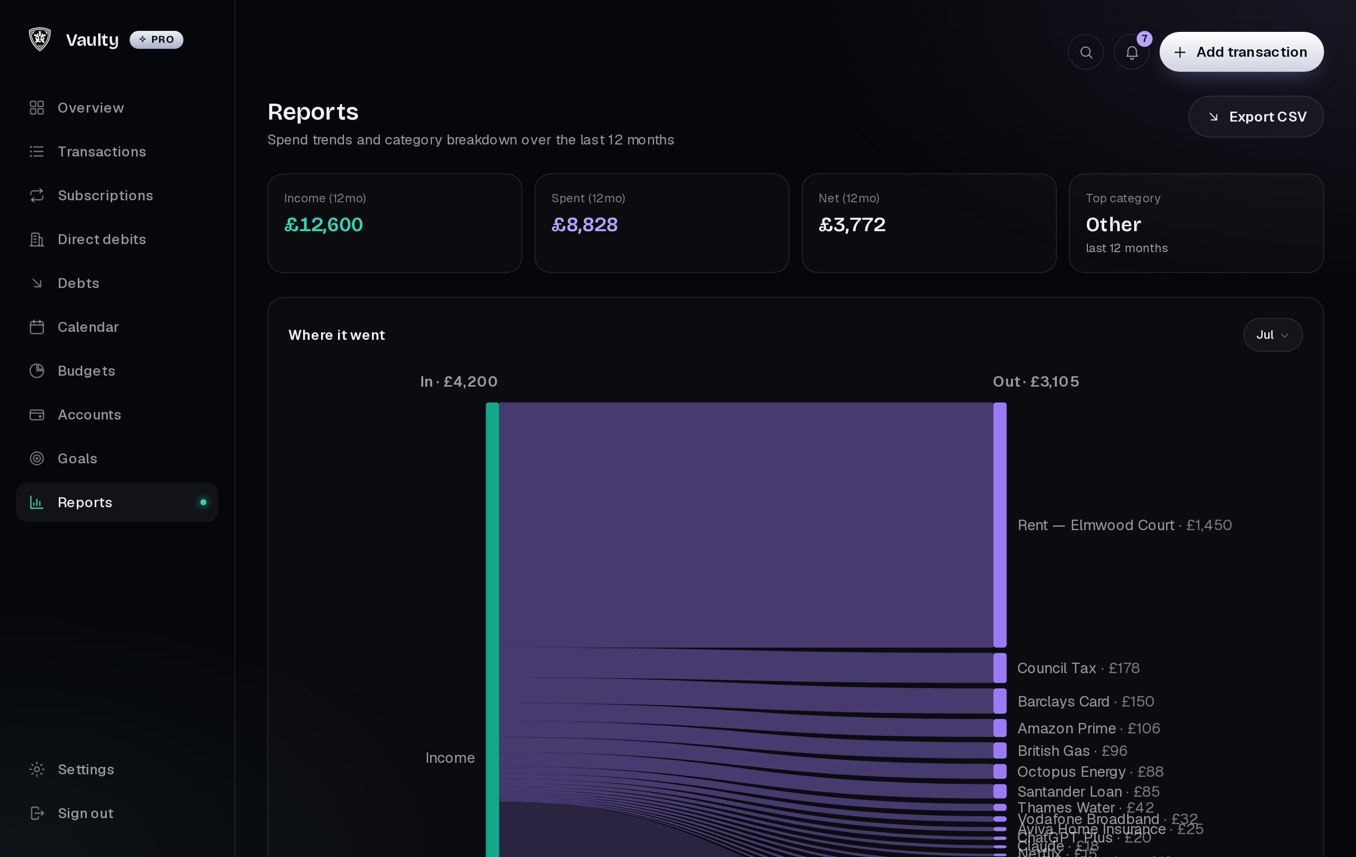The image size is (1356, 857).
Task: Click the Sign out door icon
Action: [37, 813]
